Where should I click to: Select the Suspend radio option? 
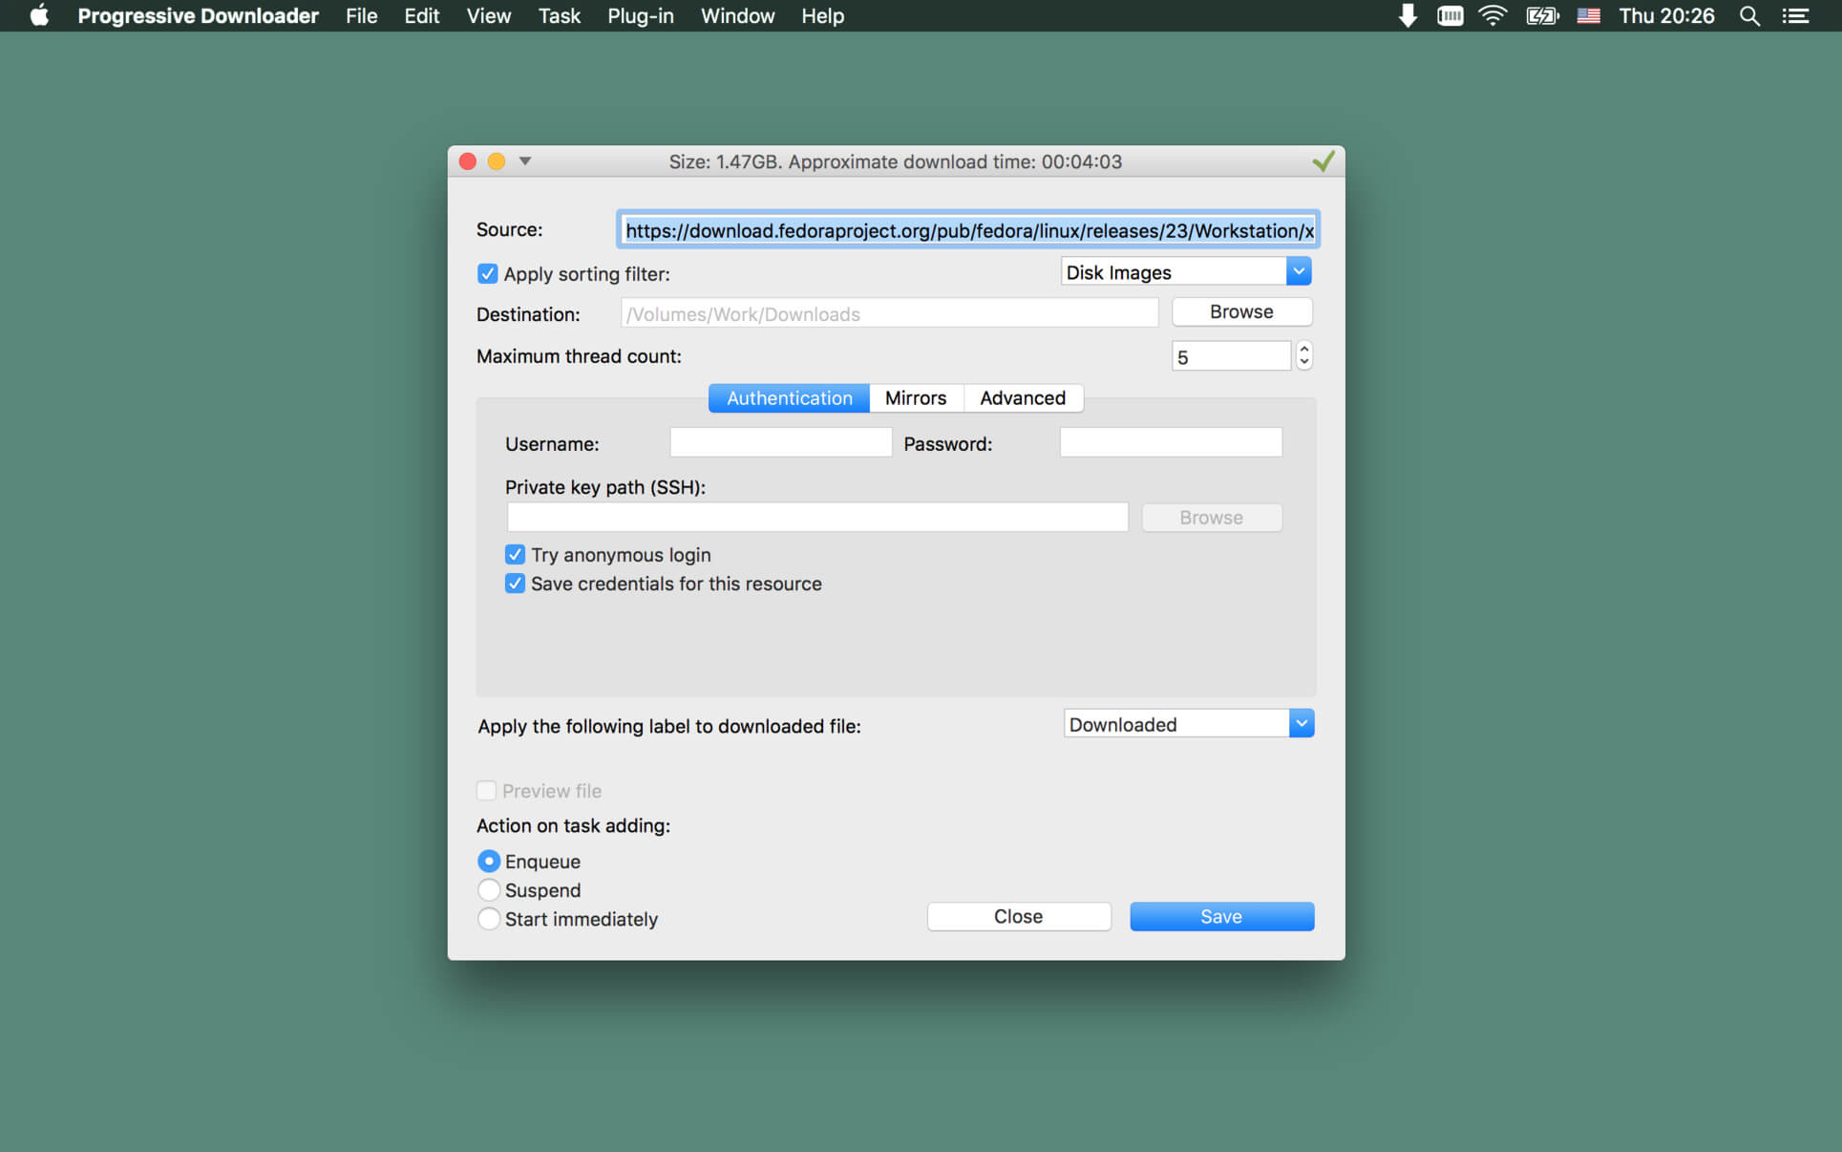point(488,890)
